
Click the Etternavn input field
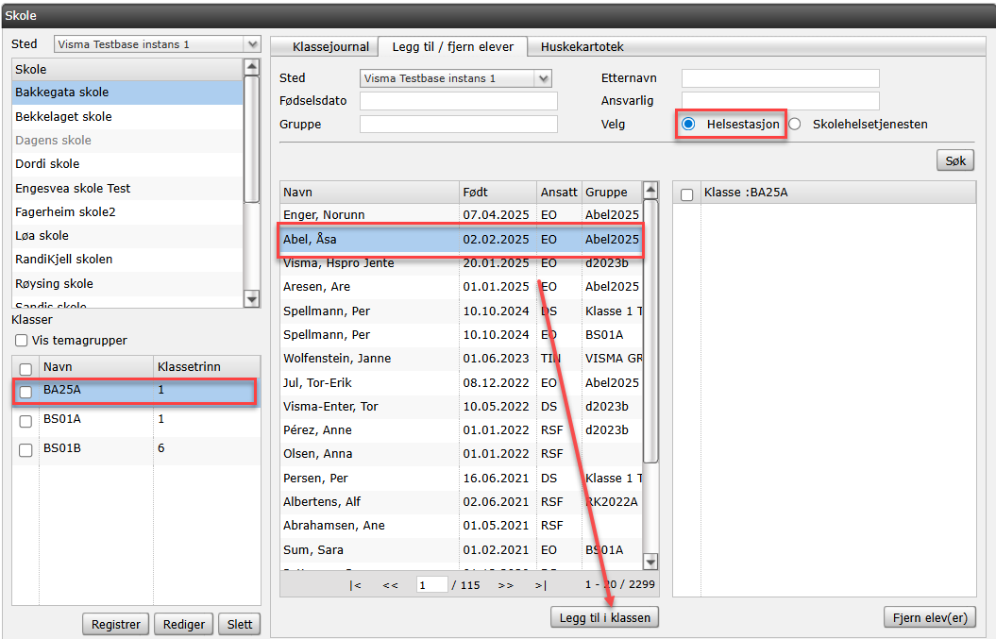pos(780,78)
